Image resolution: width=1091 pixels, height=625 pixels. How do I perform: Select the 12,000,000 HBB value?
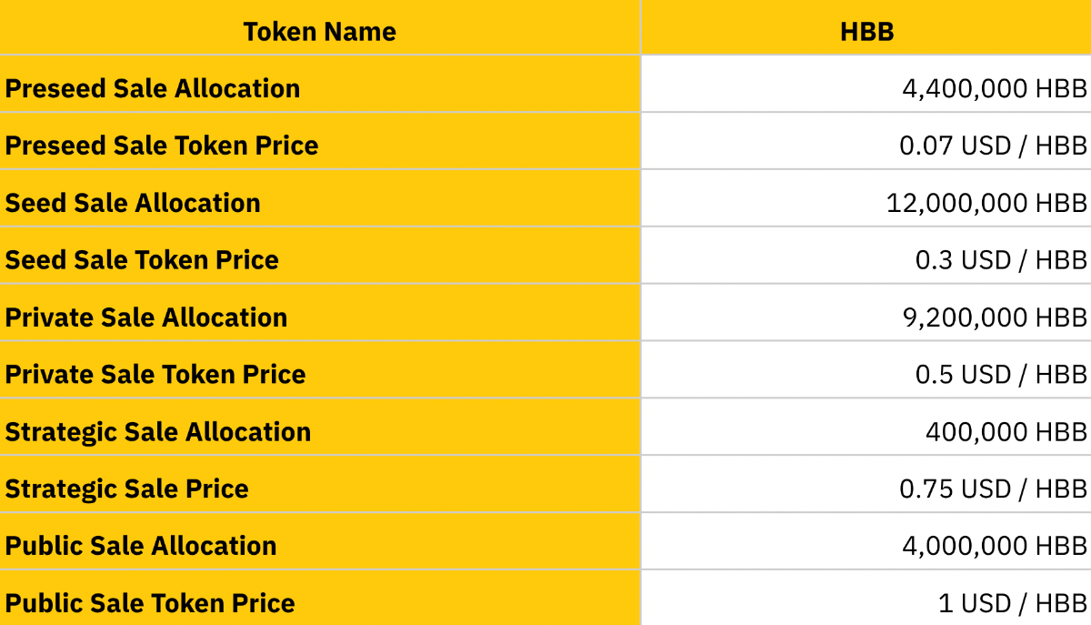tap(986, 203)
